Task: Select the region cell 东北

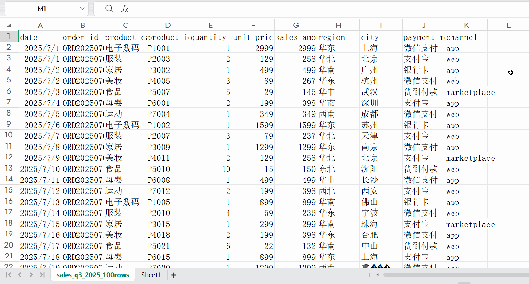Action: 338,169
